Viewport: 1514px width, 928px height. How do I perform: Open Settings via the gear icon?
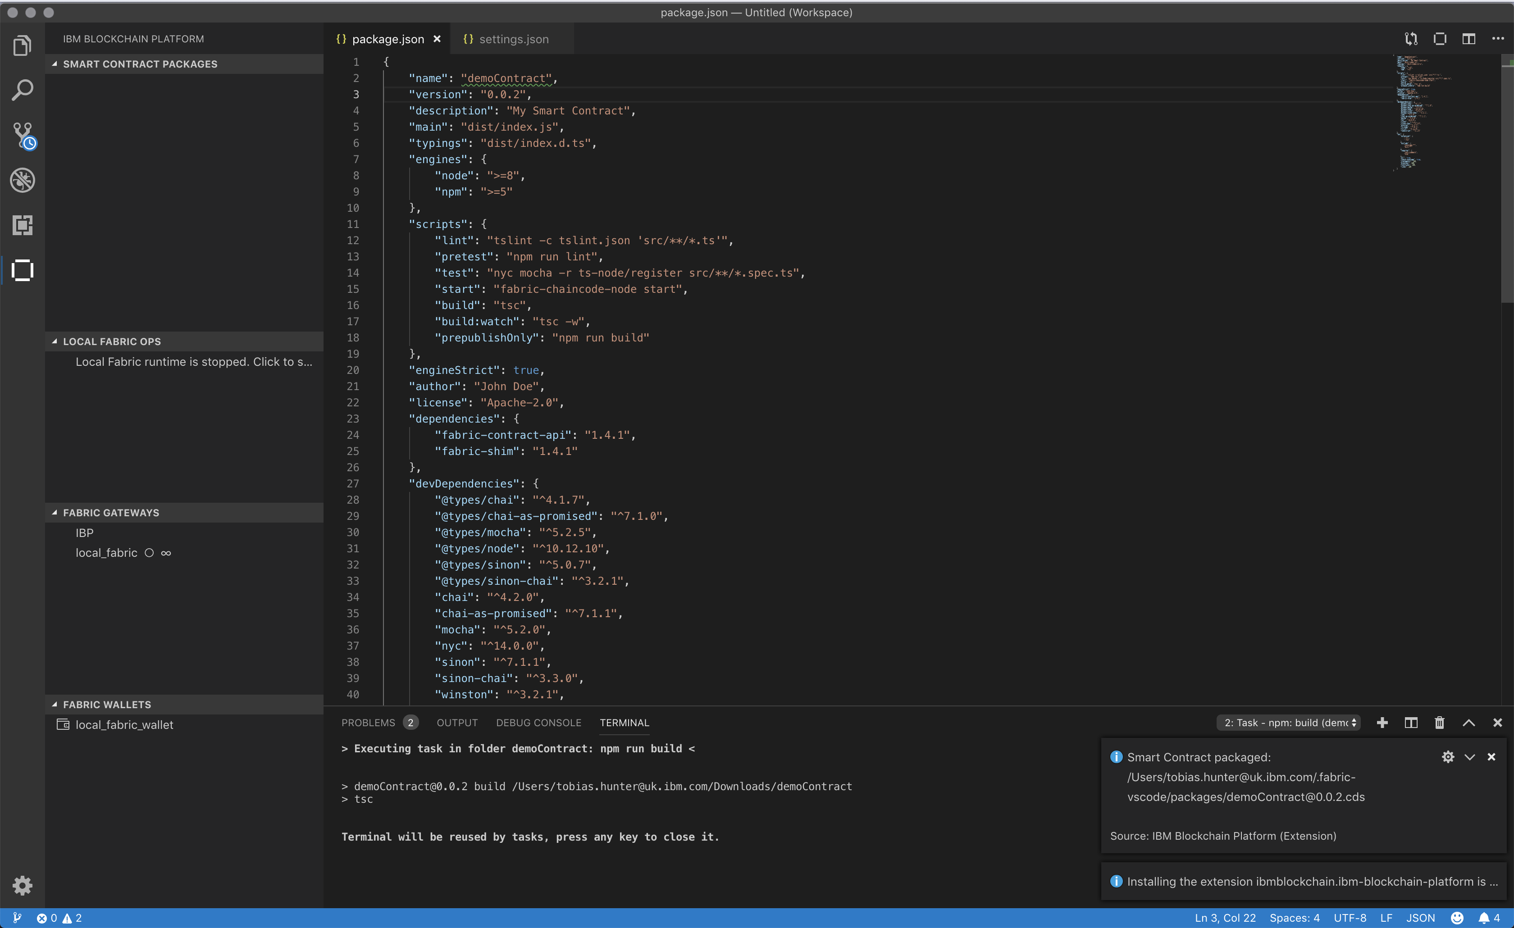[23, 885]
